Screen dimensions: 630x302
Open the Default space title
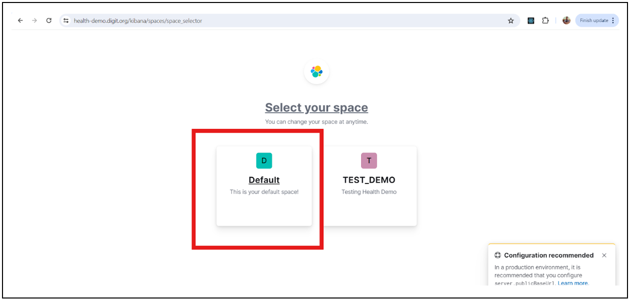(x=264, y=180)
